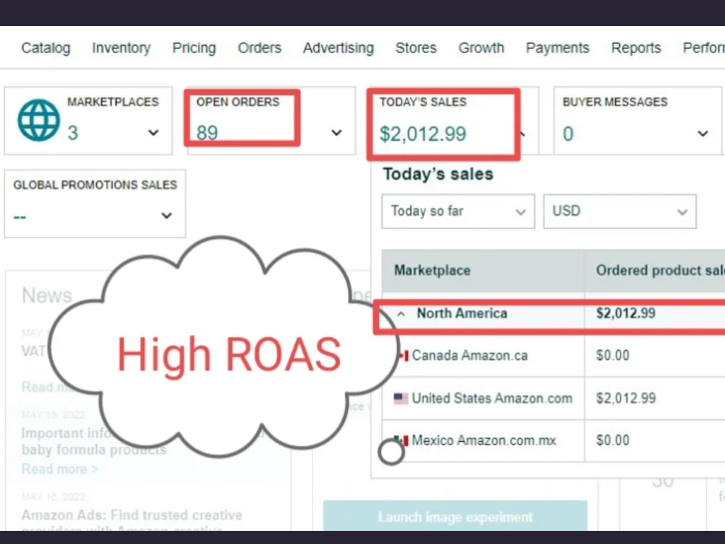Open the USD currency dropdown
This screenshot has height=544, width=725.
click(620, 211)
